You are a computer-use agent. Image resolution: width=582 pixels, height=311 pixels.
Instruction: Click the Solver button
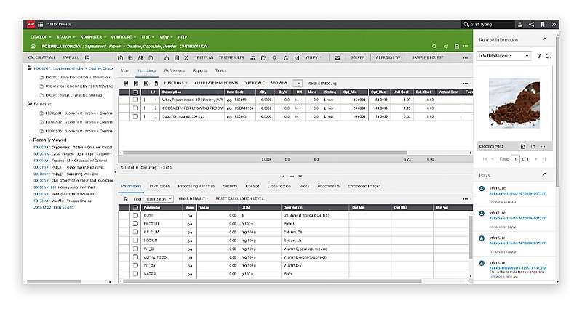pyautogui.click(x=358, y=57)
